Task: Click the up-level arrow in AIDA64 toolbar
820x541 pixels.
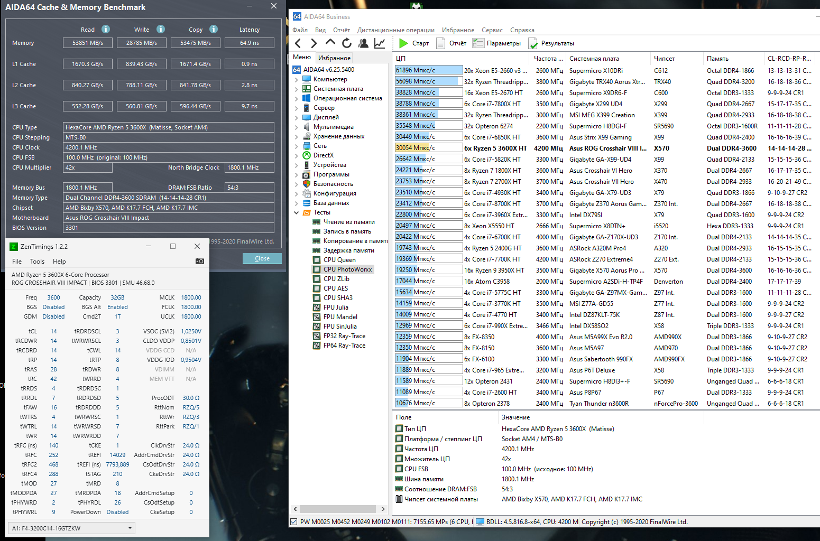Action: [x=330, y=42]
